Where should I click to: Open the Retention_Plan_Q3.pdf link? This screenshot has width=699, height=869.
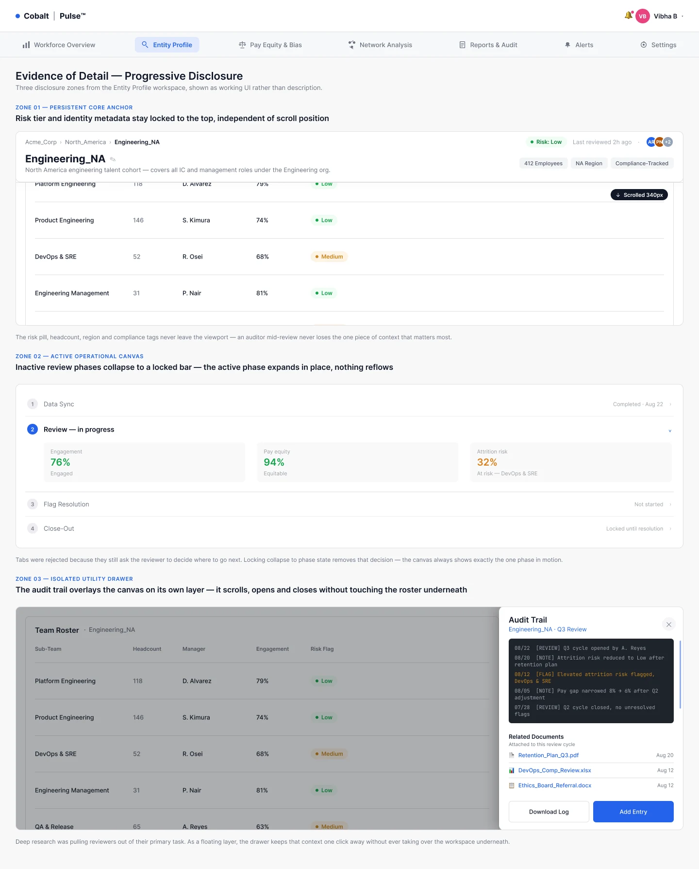point(549,755)
